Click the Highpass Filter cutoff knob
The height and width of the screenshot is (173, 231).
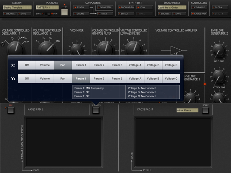tap(105, 48)
